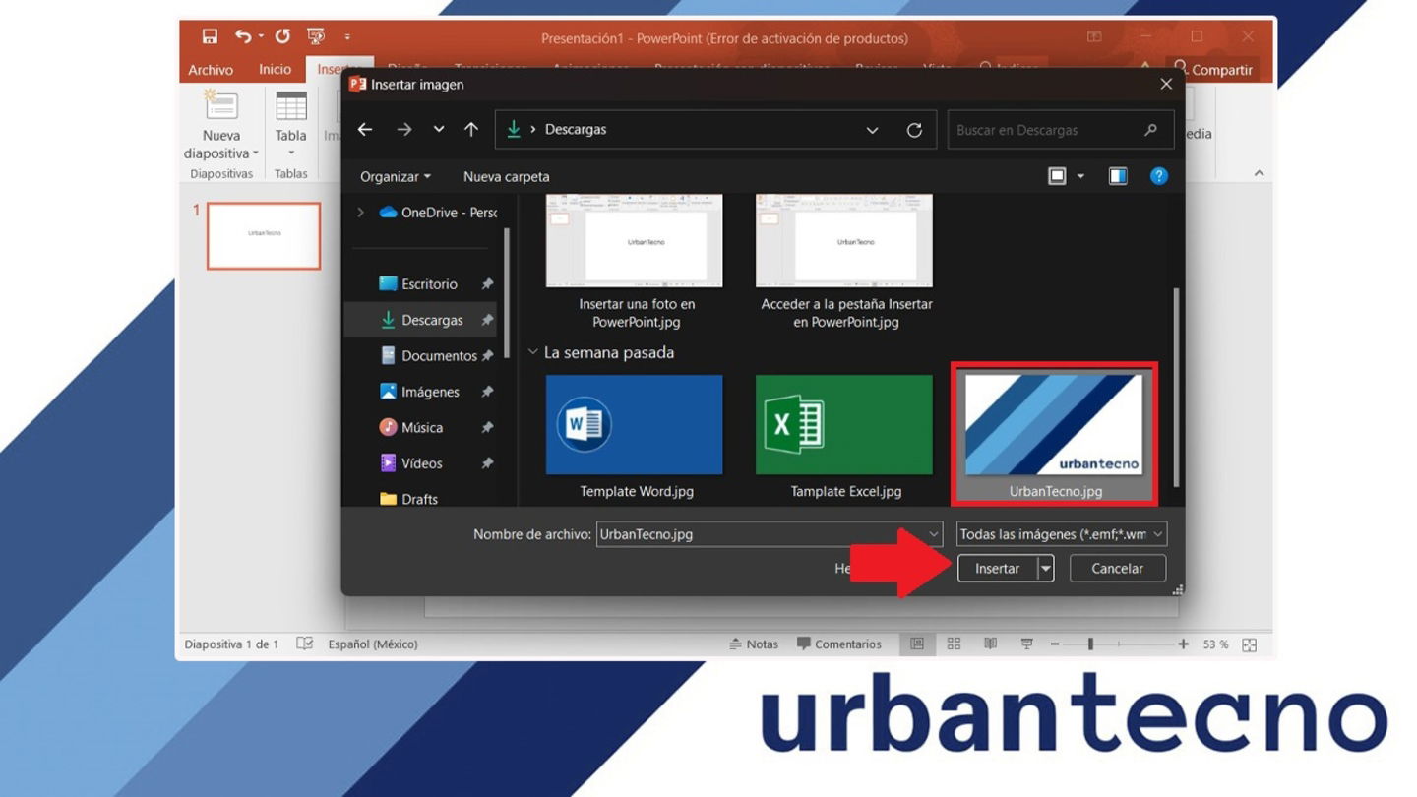Click the PowerPoint zoom slider
Viewport: 1417px width, 797px height.
coord(1119,644)
